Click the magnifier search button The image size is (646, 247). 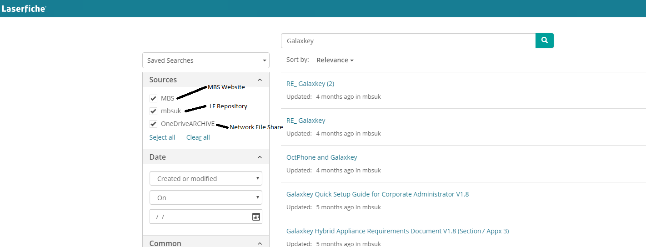pyautogui.click(x=545, y=40)
